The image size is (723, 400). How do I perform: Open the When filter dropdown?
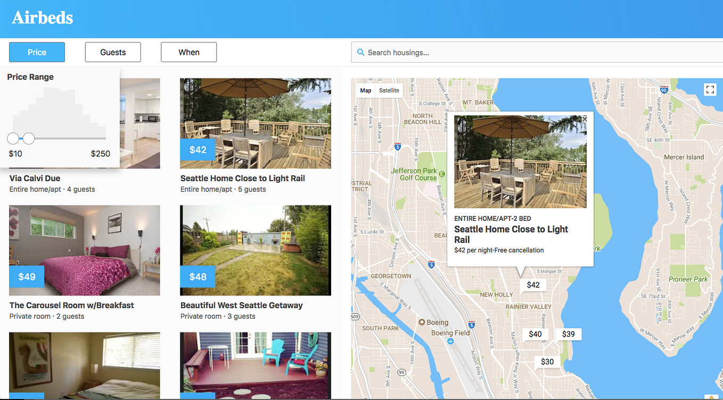[188, 52]
